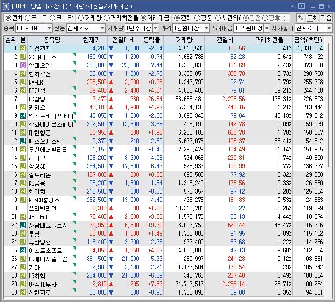Click the 신 badge on 이스트소프트 row
This screenshot has height=302, width=335.
pyautogui.click(x=22, y=250)
